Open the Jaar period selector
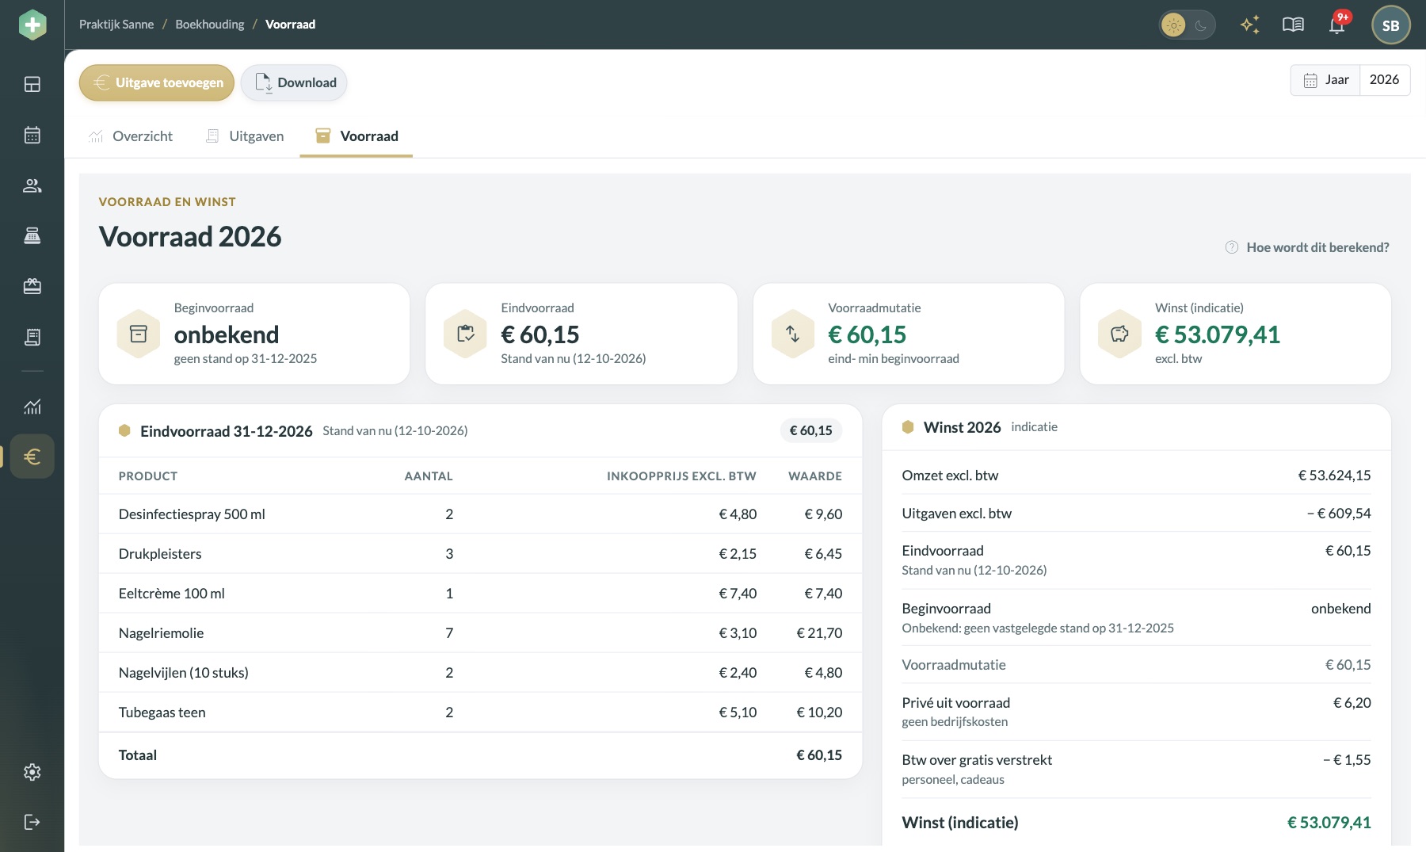The image size is (1426, 852). (x=1325, y=80)
